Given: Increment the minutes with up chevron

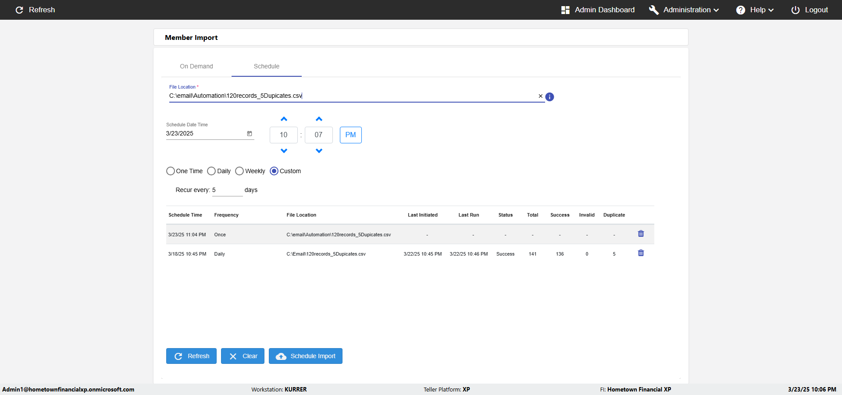Looking at the screenshot, I should pos(319,119).
